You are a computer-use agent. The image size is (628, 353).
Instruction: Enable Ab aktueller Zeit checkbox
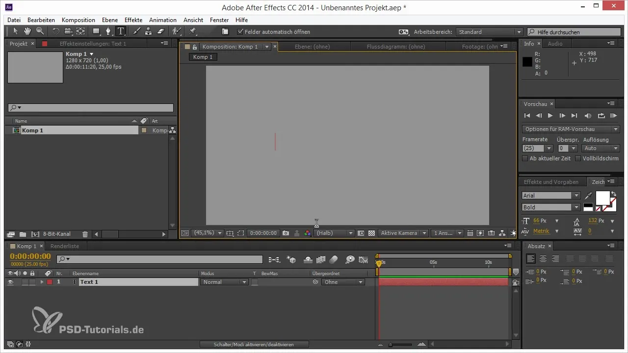point(525,158)
